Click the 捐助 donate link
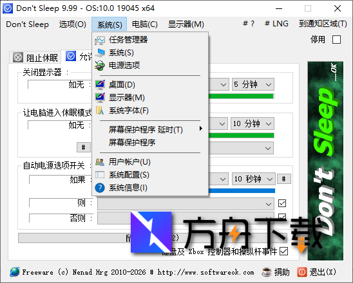 [x=276, y=272]
